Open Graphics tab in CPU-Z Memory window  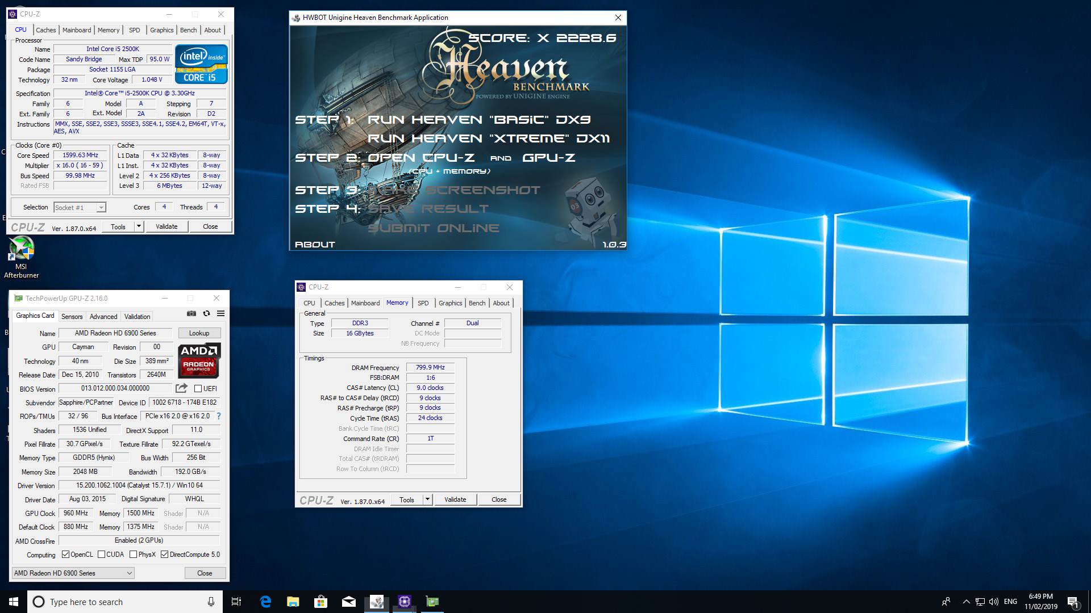click(451, 303)
